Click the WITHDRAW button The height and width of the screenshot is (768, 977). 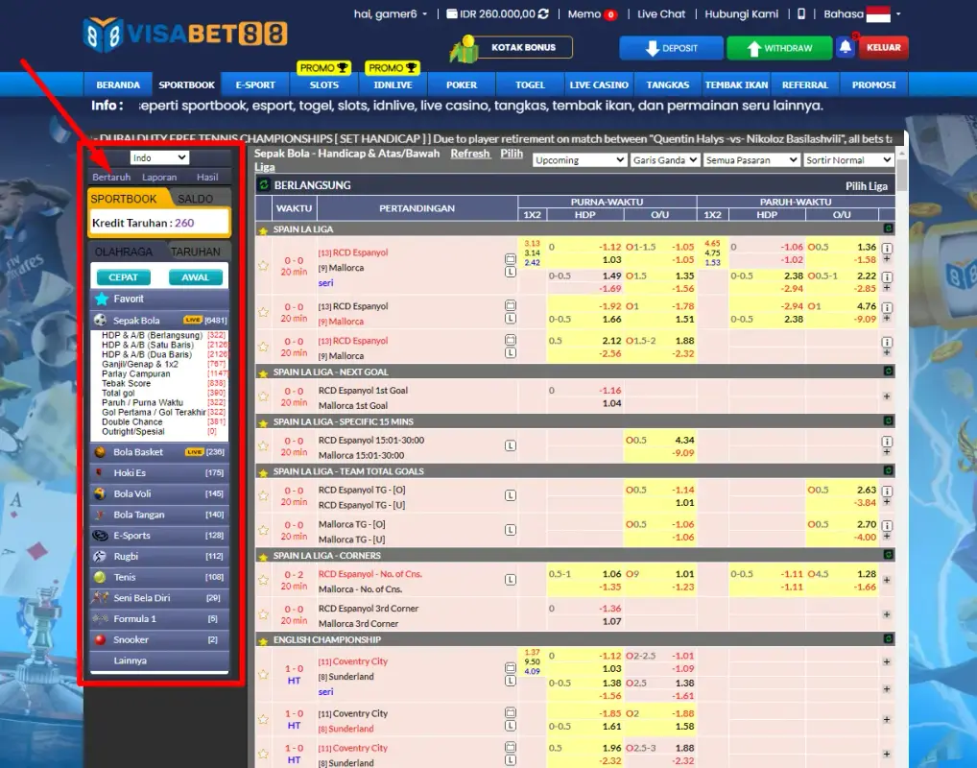click(779, 48)
